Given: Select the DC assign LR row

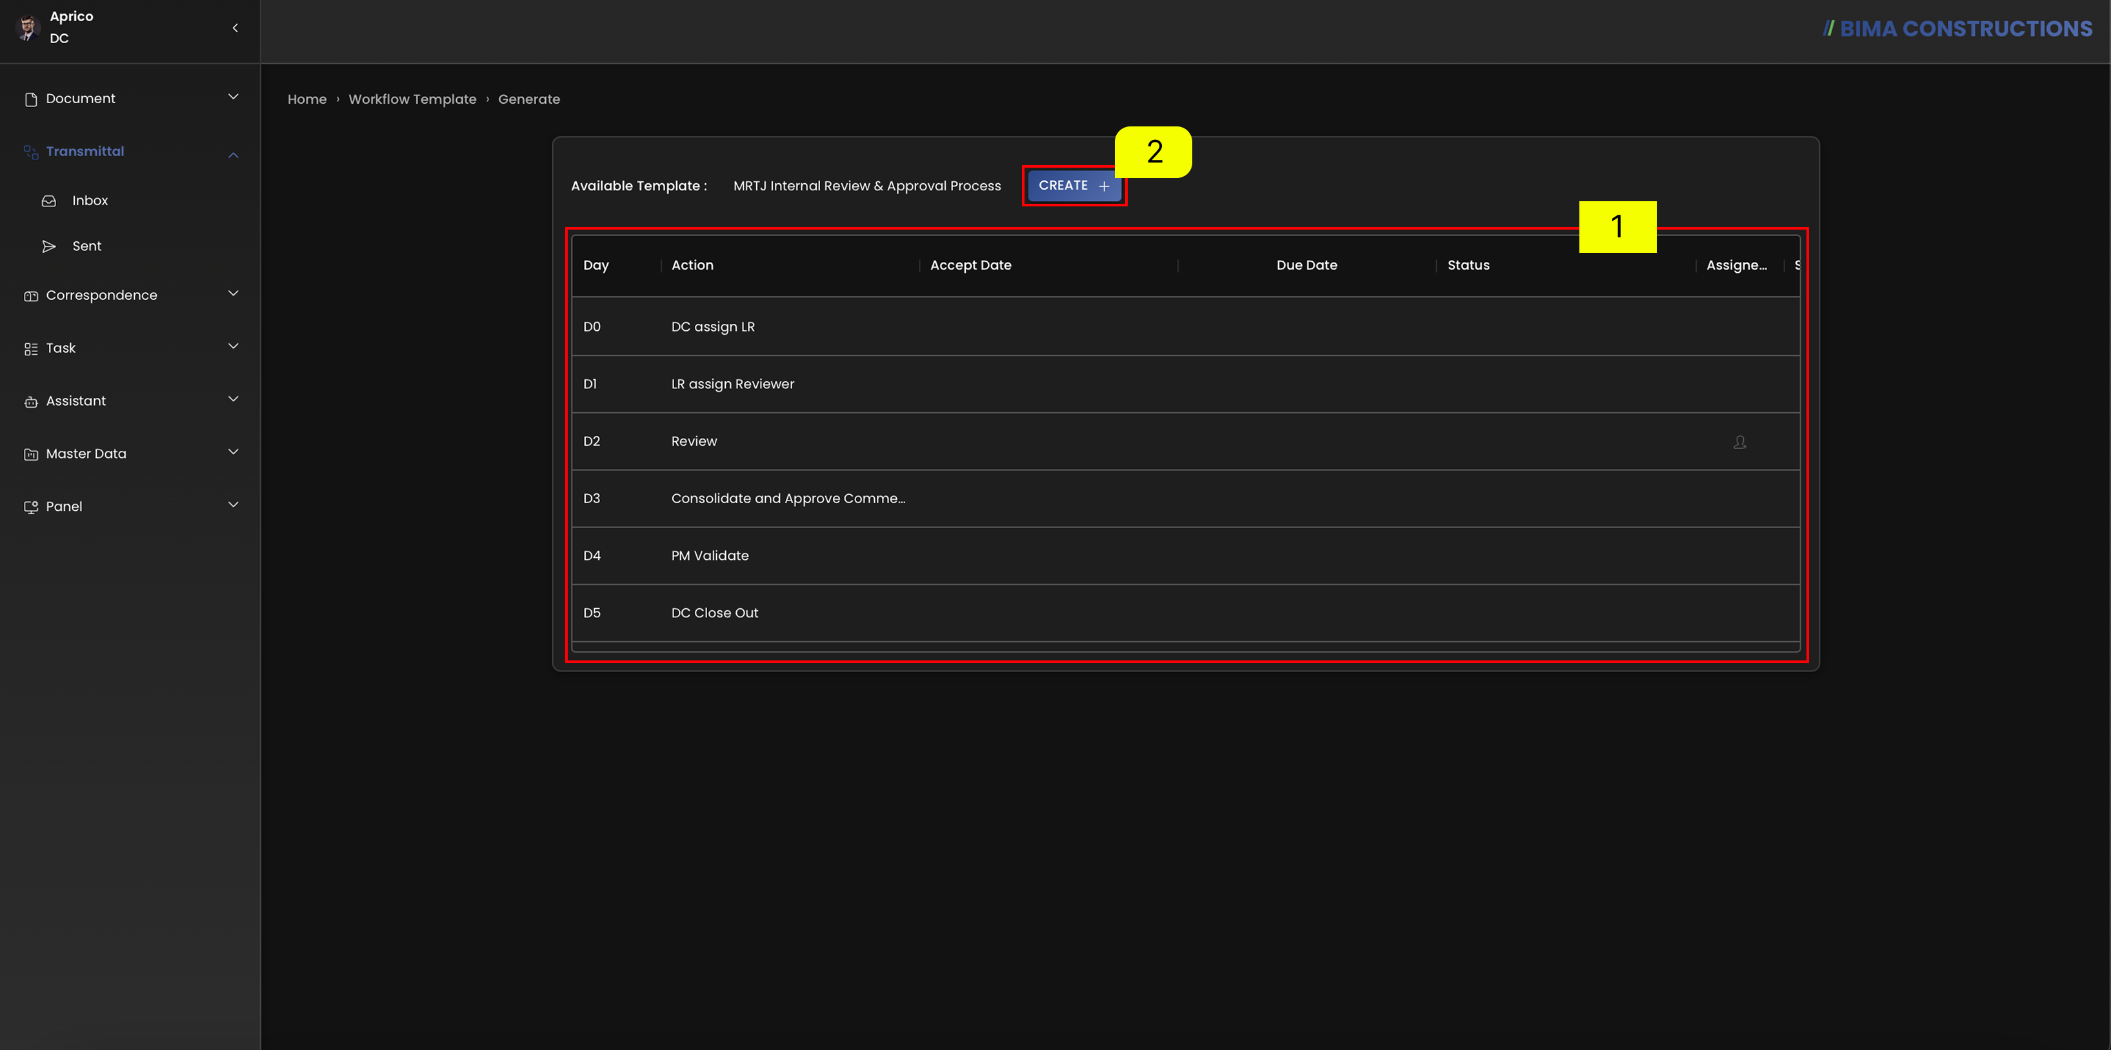Looking at the screenshot, I should [1186, 327].
